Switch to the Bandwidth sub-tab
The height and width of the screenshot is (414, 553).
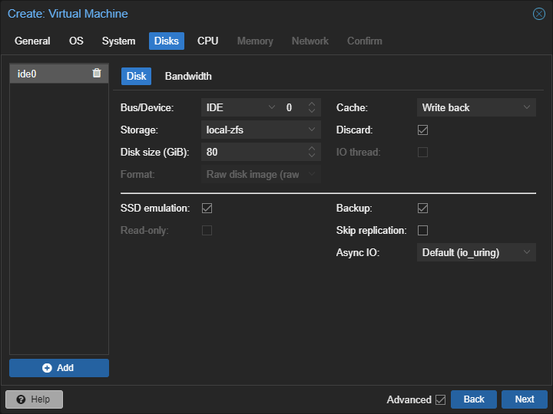coord(188,76)
